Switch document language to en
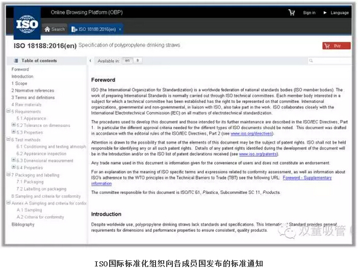Image resolution: width=358 pixels, height=270 pixels. point(127,61)
